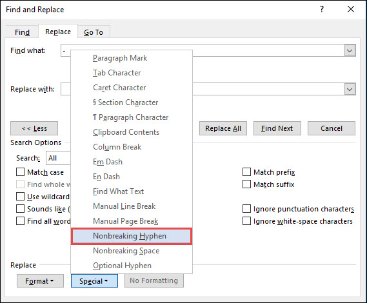The image size is (367, 303).
Task: Switch to the Go To tab
Action: pyautogui.click(x=94, y=32)
